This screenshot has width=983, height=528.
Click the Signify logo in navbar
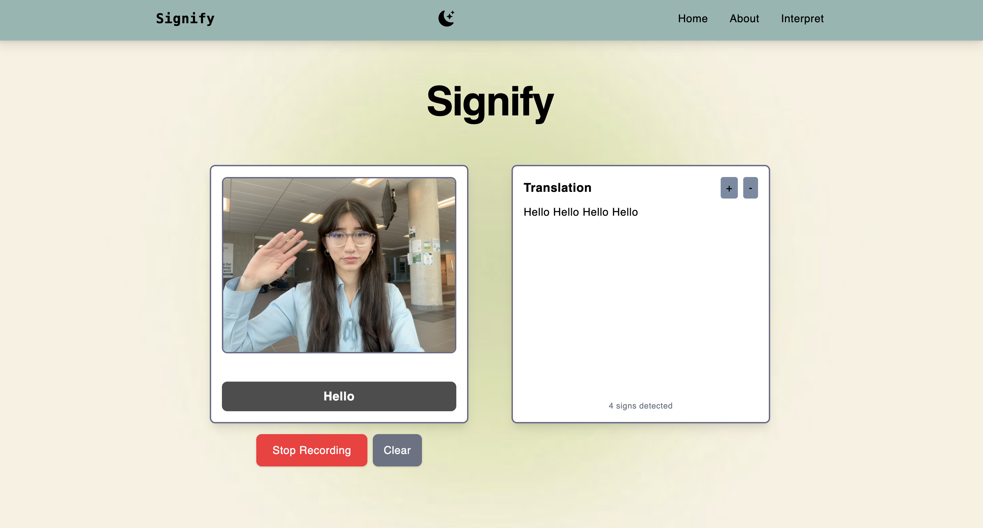[x=185, y=18]
